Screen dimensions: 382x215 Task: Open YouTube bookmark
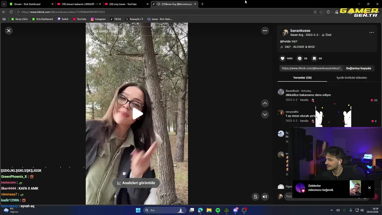[x=80, y=19]
